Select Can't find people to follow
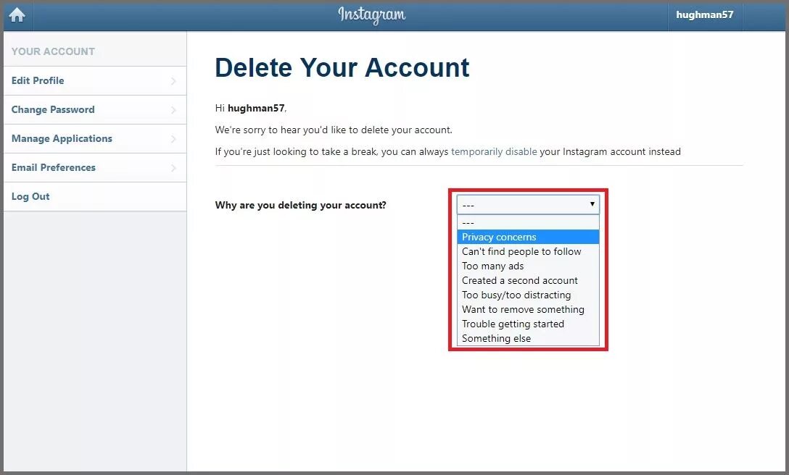Image resolution: width=789 pixels, height=475 pixels. click(x=528, y=251)
